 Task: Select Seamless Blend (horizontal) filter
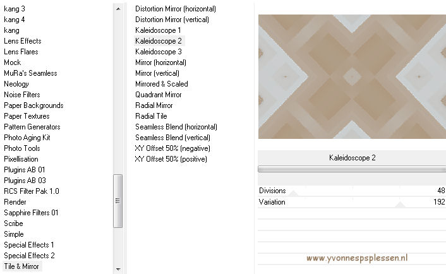coord(176,127)
